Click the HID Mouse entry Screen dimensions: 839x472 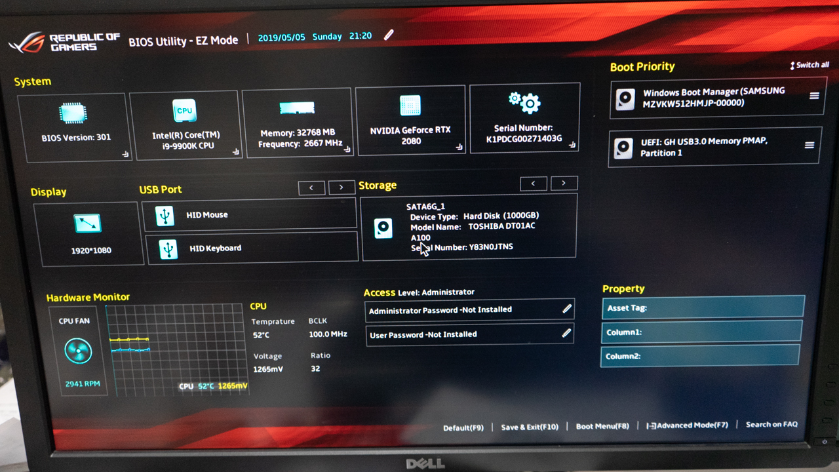click(x=249, y=215)
